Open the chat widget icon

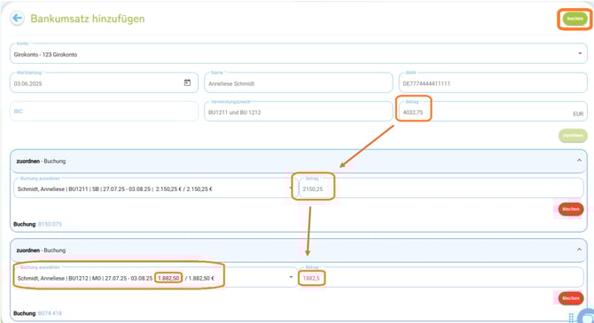[x=588, y=317]
